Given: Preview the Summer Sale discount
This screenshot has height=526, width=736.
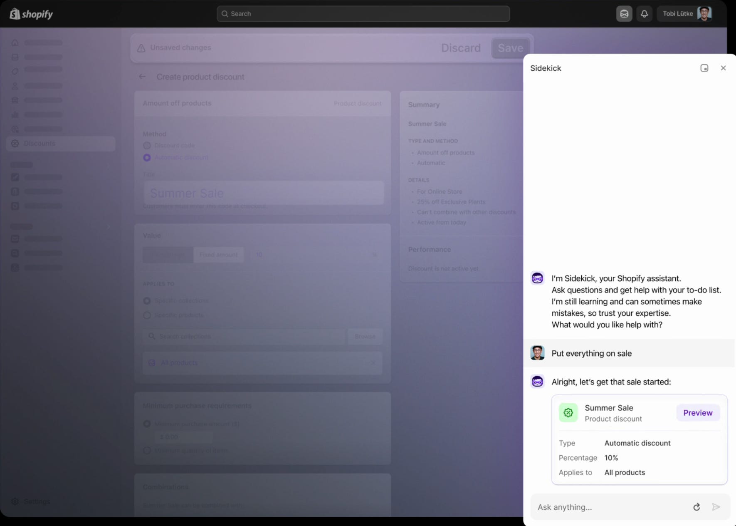Looking at the screenshot, I should [x=698, y=413].
